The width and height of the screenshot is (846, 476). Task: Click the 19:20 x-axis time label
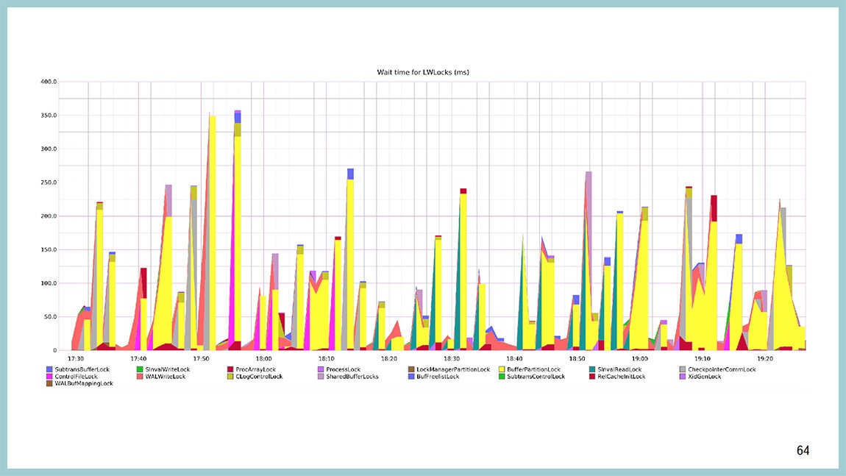click(765, 358)
